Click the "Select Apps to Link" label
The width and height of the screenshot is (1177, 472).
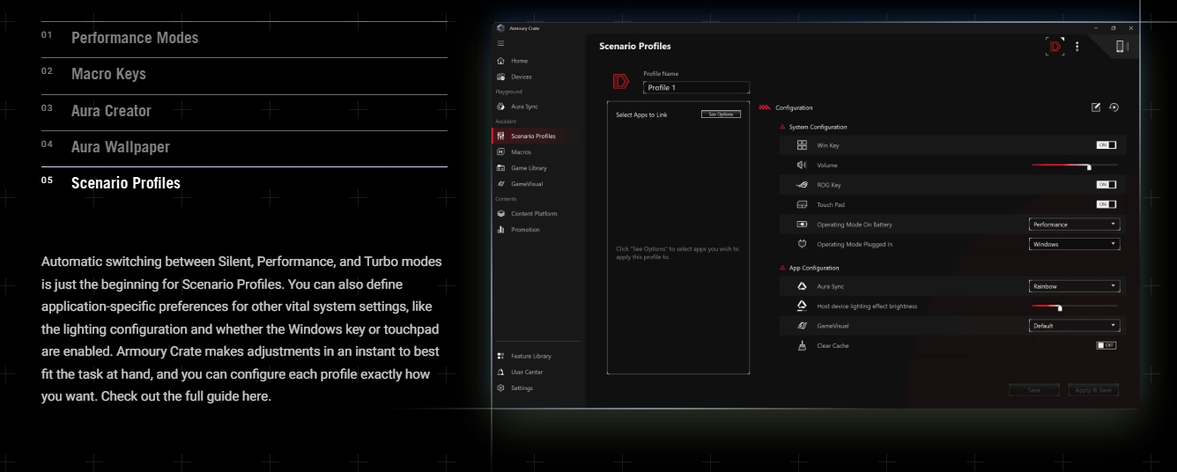pos(641,114)
